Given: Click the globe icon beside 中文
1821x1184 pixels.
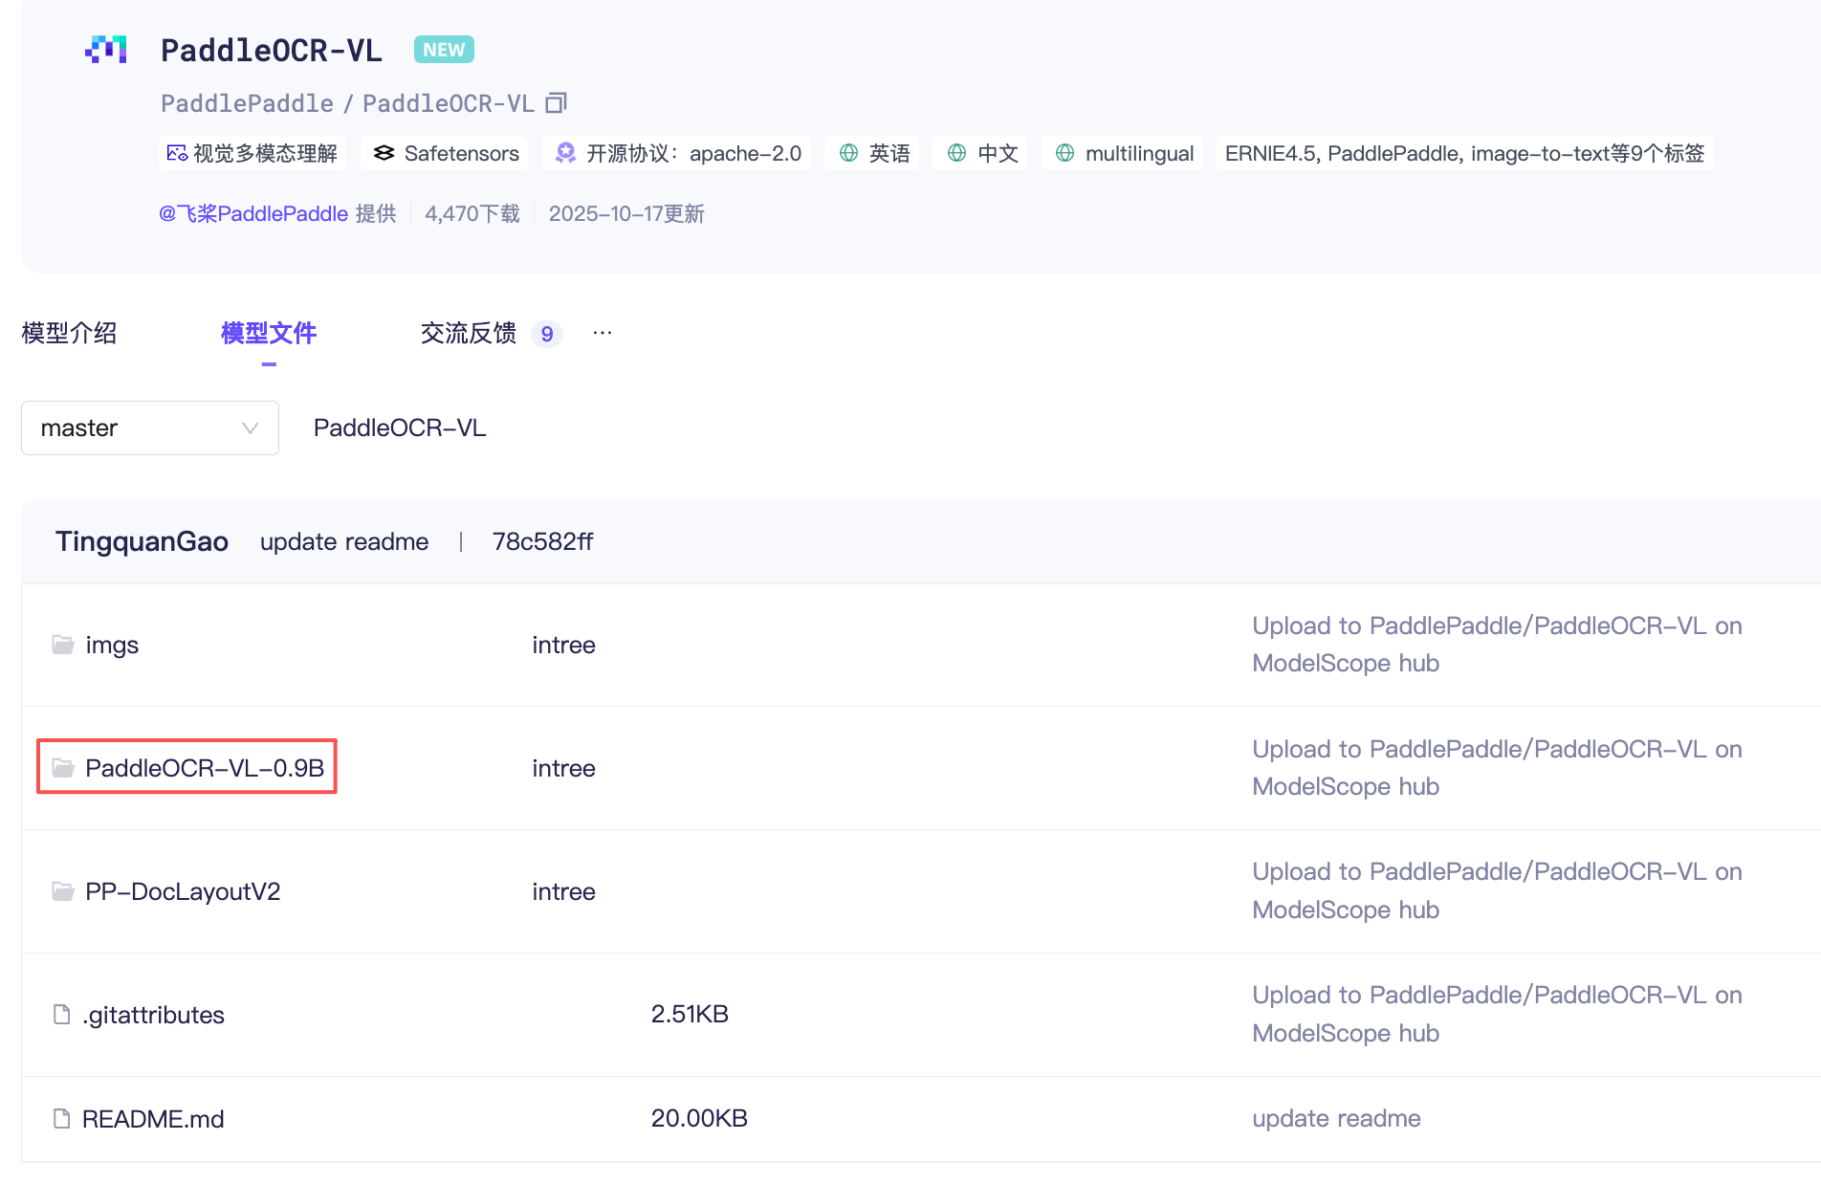Looking at the screenshot, I should [x=956, y=153].
